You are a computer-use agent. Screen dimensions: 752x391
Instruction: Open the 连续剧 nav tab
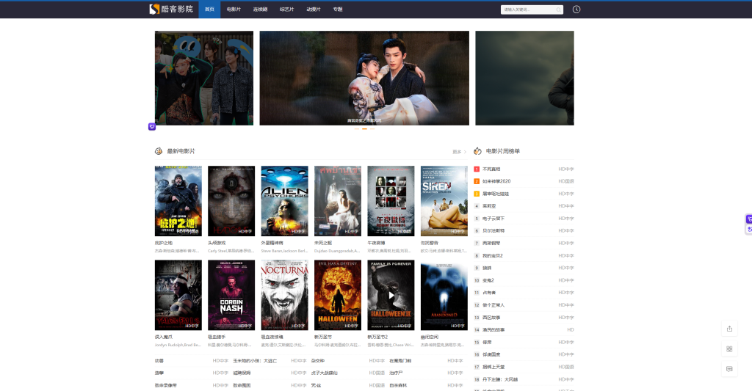pyautogui.click(x=260, y=10)
